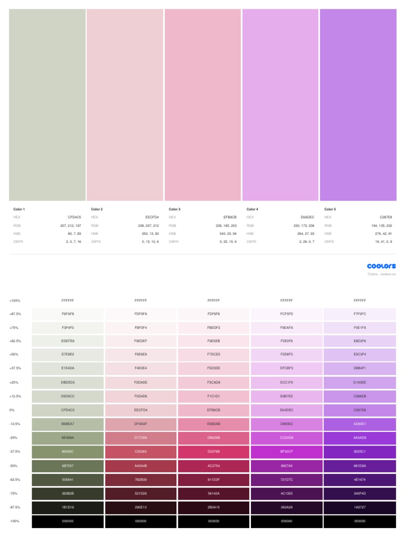Open the "Colors - coolors.co" link
The height and width of the screenshot is (538, 404).
click(381, 274)
